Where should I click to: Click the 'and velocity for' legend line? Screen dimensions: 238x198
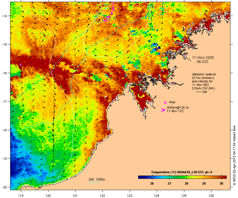pyautogui.click(x=202, y=81)
